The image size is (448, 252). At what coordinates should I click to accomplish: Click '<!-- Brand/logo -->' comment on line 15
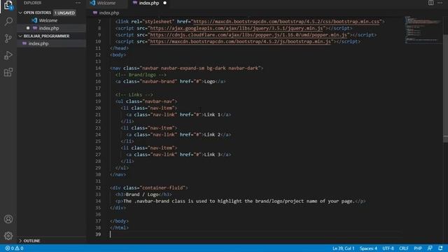tap(141, 75)
